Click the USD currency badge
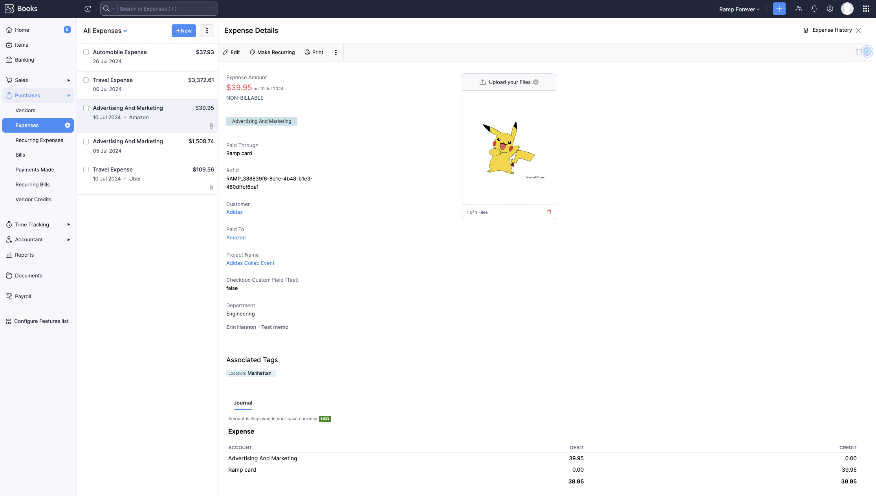Viewport: 876px width, 496px height. point(325,419)
